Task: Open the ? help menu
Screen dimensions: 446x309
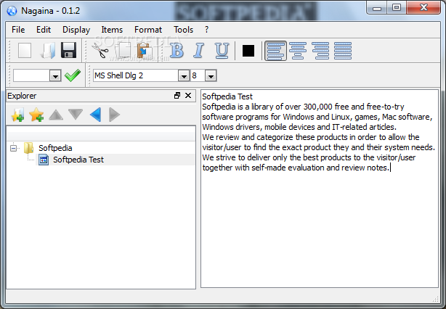Action: coord(206,30)
